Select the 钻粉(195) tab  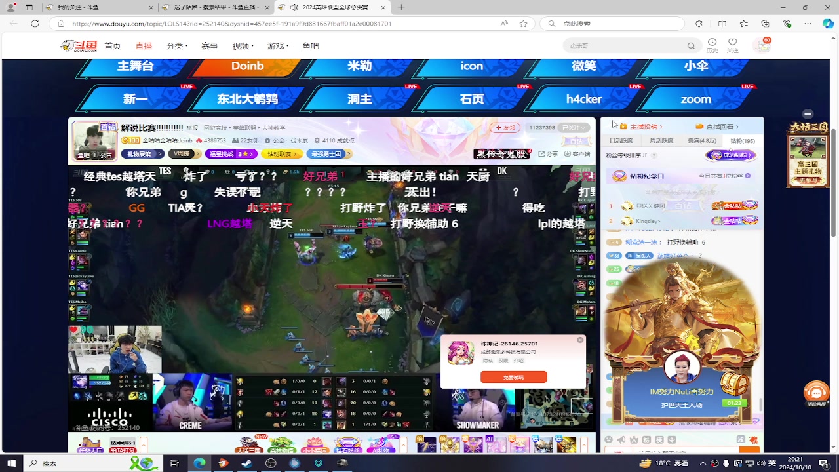(743, 141)
